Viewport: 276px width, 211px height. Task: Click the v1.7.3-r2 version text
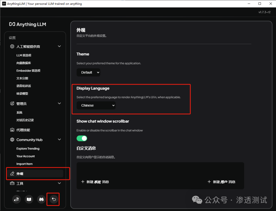264,12
